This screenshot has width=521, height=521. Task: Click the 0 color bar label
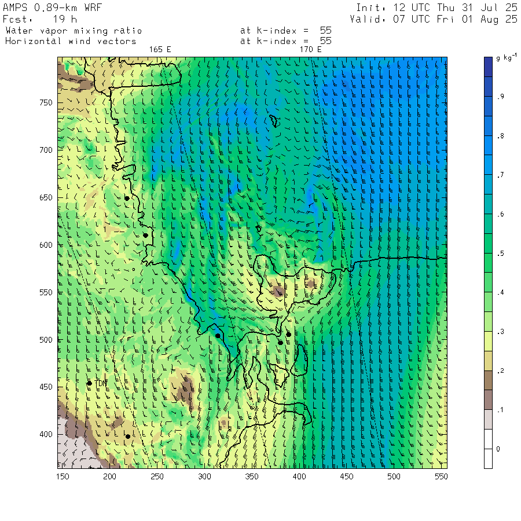[498, 449]
